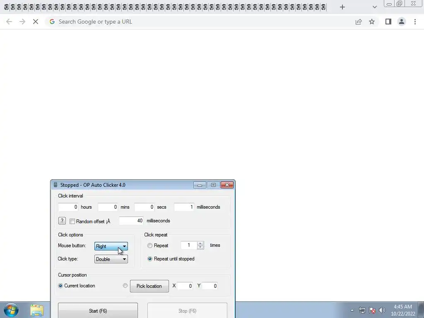Image resolution: width=424 pixels, height=318 pixels.
Task: Open volume speaker tray icon
Action: point(382,311)
